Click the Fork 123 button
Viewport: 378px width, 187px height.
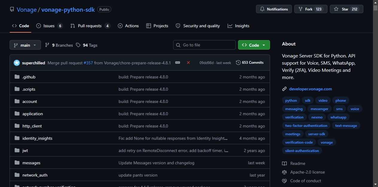tap(311, 9)
